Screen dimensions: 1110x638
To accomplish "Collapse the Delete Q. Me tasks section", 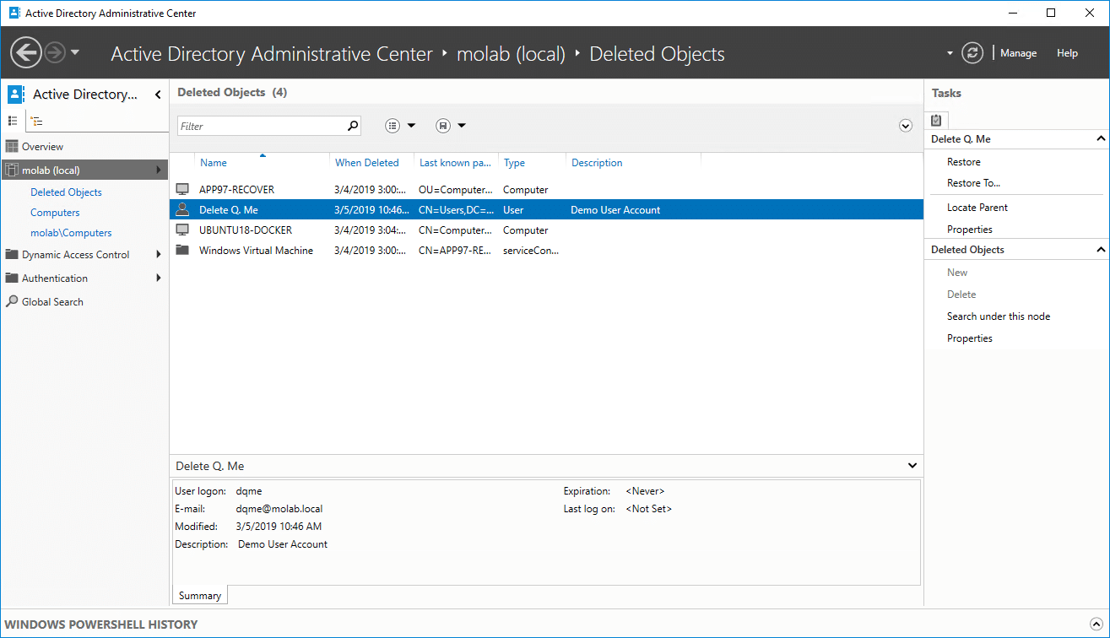I will click(x=1100, y=138).
